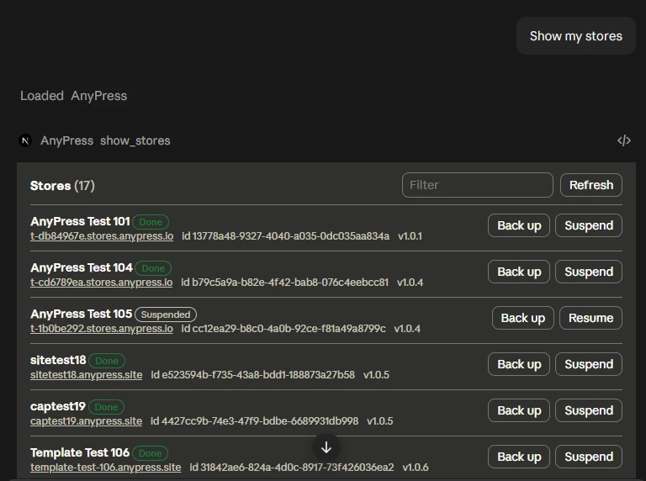This screenshot has width=646, height=481.
Task: Click the Loaded AnyPress status text
Action: click(74, 96)
